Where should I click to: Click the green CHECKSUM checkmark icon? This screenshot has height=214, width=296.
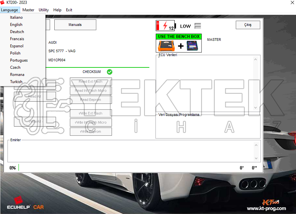point(110,72)
